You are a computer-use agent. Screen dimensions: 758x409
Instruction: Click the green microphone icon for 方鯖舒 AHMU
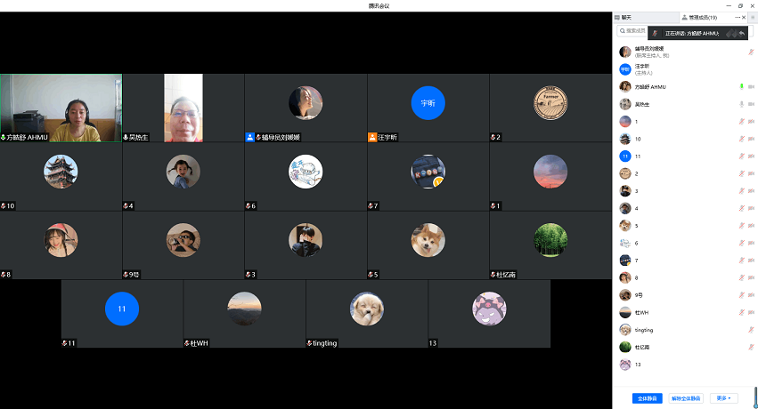click(x=741, y=86)
